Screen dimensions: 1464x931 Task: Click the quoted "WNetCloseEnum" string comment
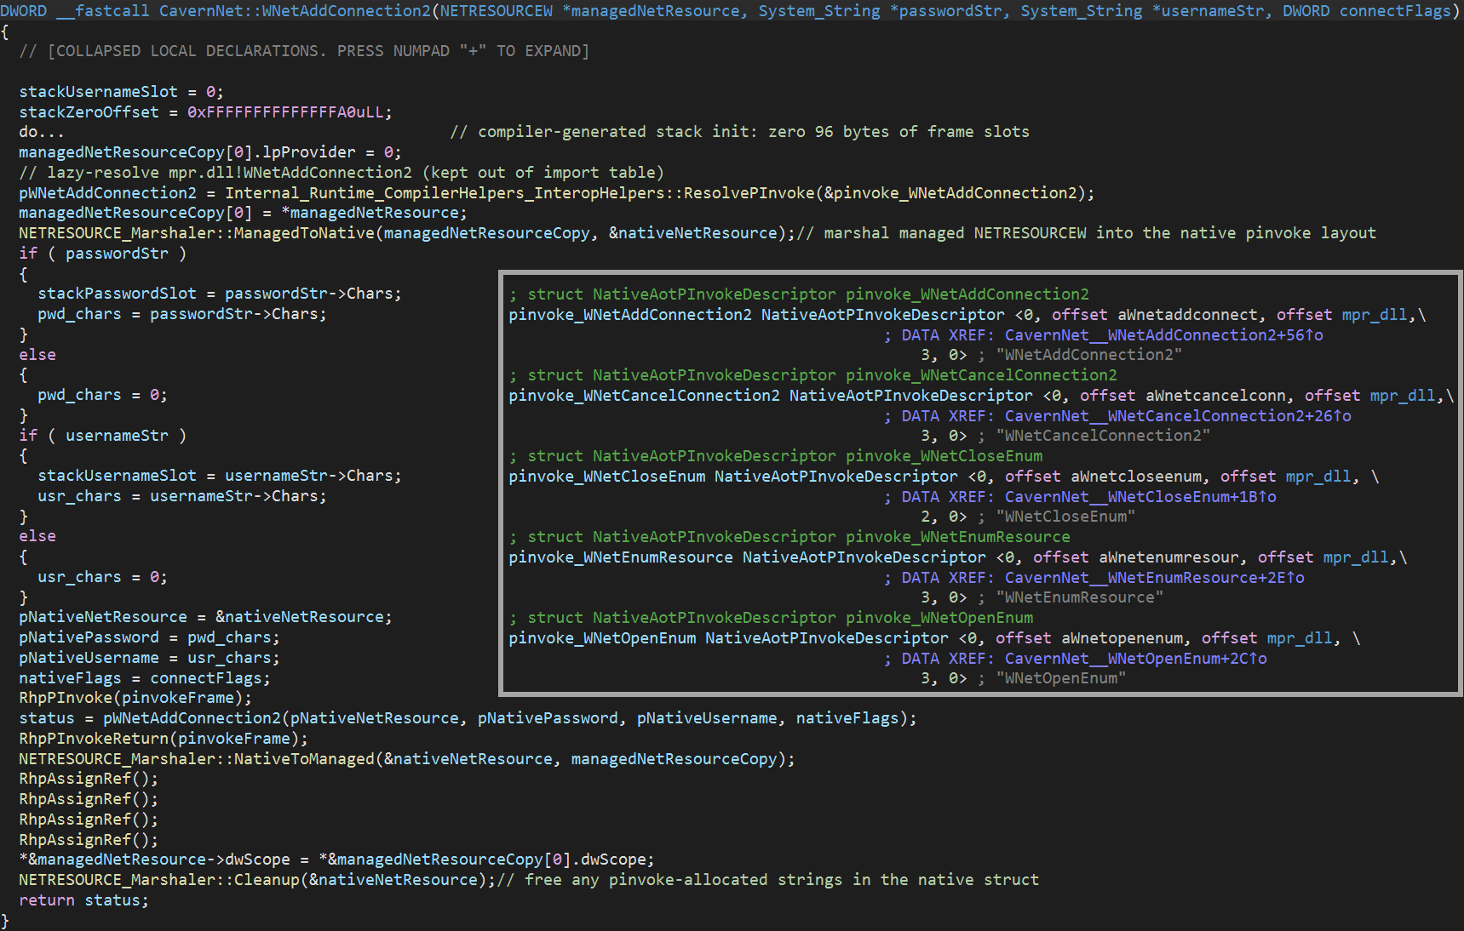click(1065, 517)
